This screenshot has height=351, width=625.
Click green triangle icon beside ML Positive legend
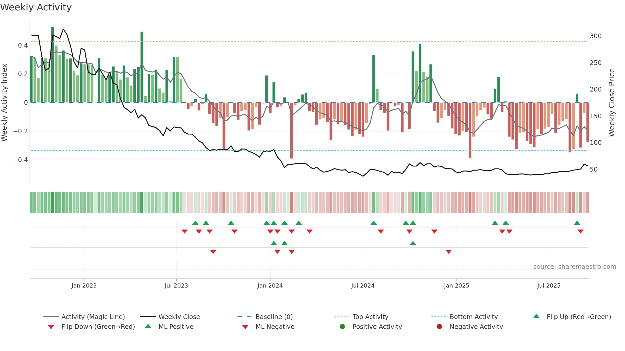pyautogui.click(x=148, y=326)
